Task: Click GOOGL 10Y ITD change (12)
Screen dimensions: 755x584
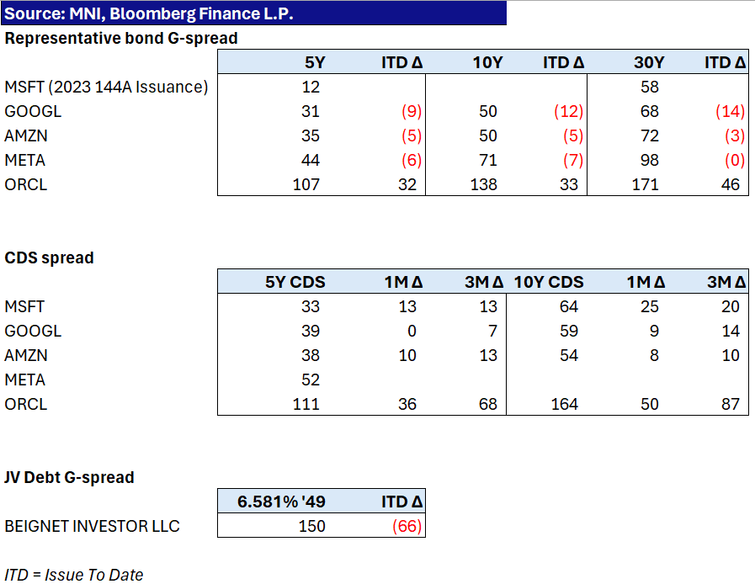Action: 569,112
